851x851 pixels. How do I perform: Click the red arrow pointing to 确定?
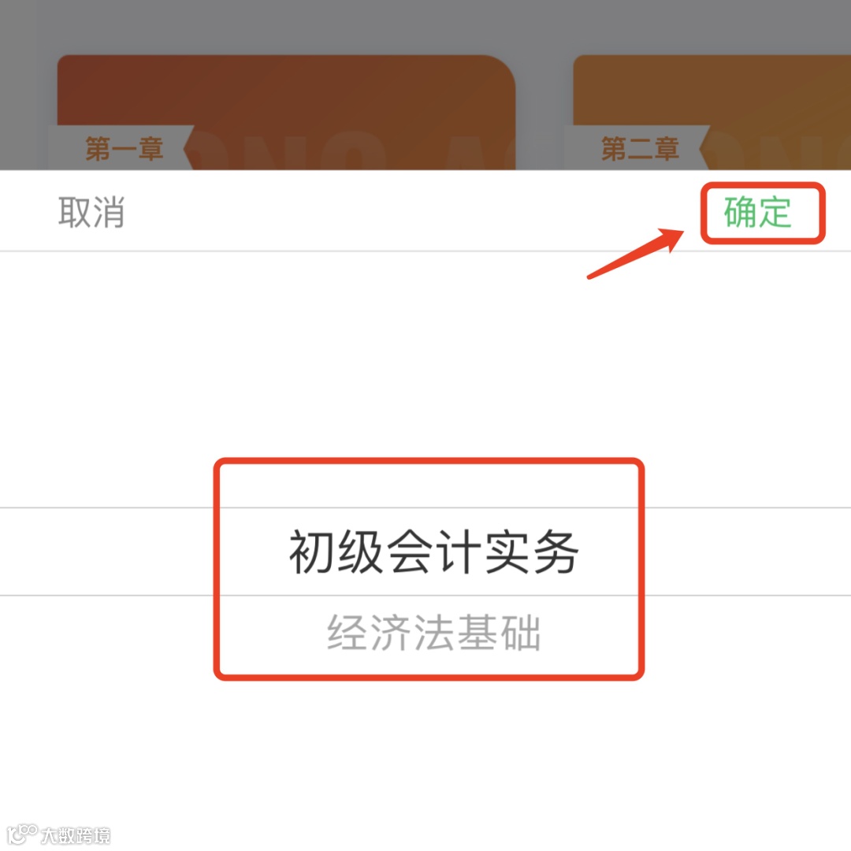(636, 254)
